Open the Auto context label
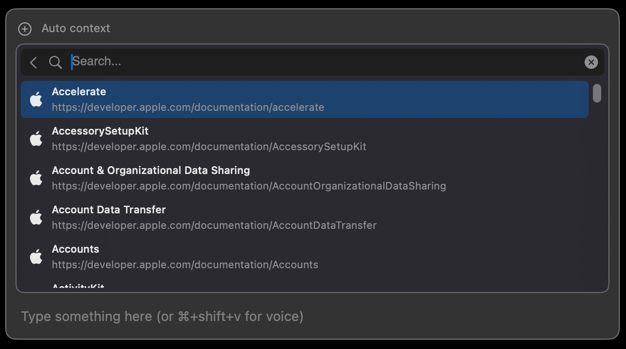 (x=76, y=28)
